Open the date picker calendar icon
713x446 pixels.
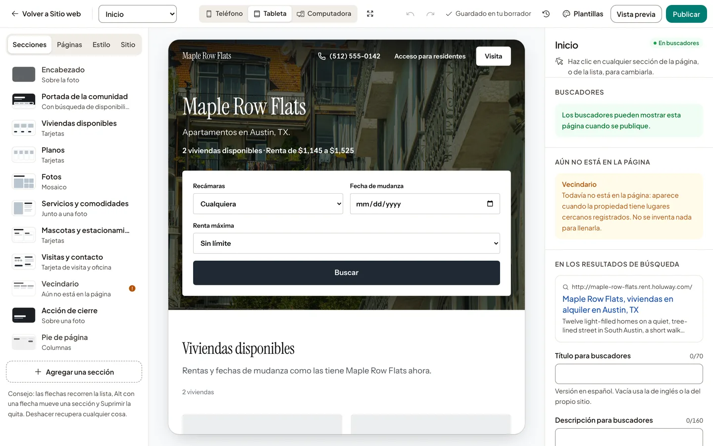tap(490, 204)
